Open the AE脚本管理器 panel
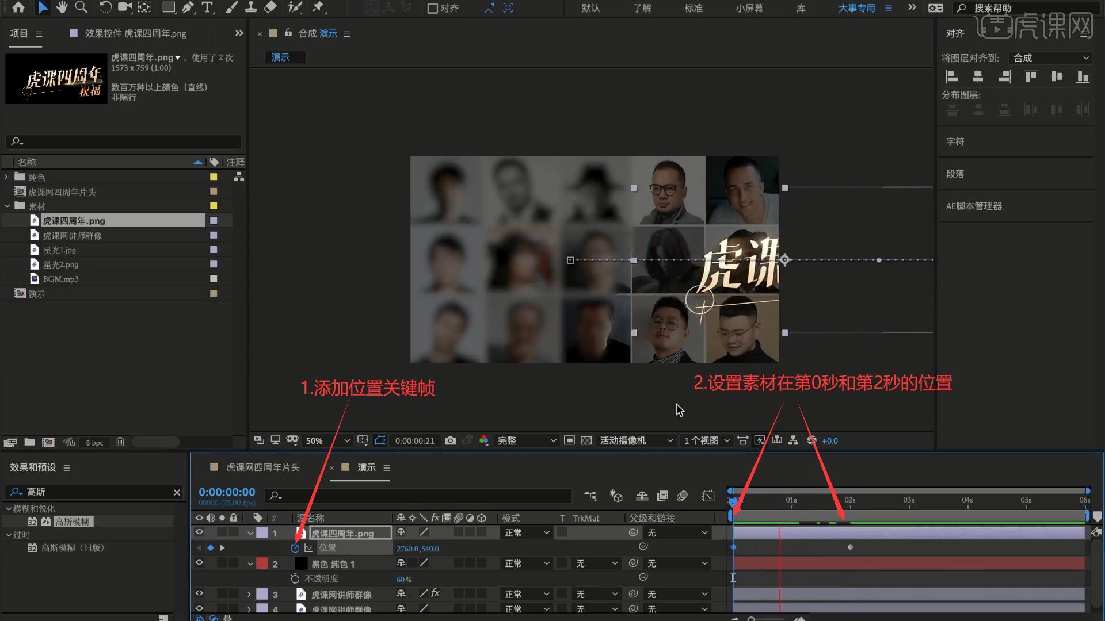This screenshot has height=621, width=1105. 974,206
